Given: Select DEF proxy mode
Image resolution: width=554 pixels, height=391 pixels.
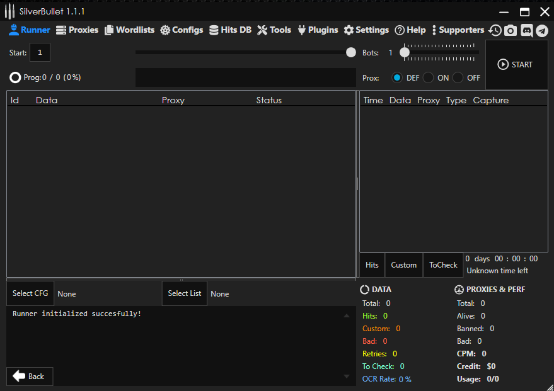Looking at the screenshot, I should click(x=397, y=77).
